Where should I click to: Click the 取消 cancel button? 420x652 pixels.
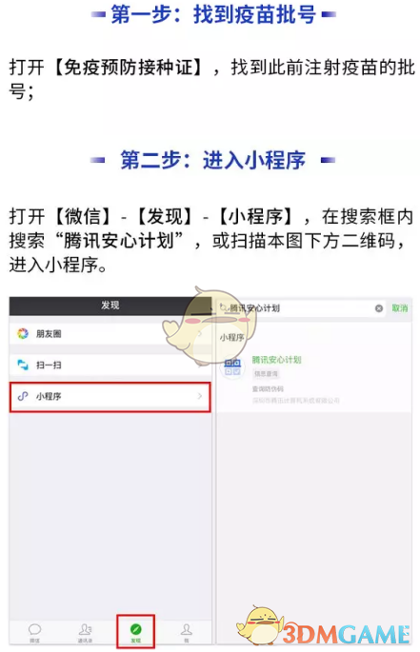(400, 308)
